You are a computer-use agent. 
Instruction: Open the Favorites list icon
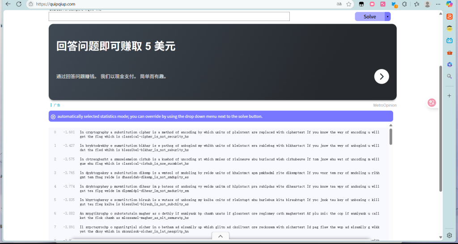tap(416, 4)
